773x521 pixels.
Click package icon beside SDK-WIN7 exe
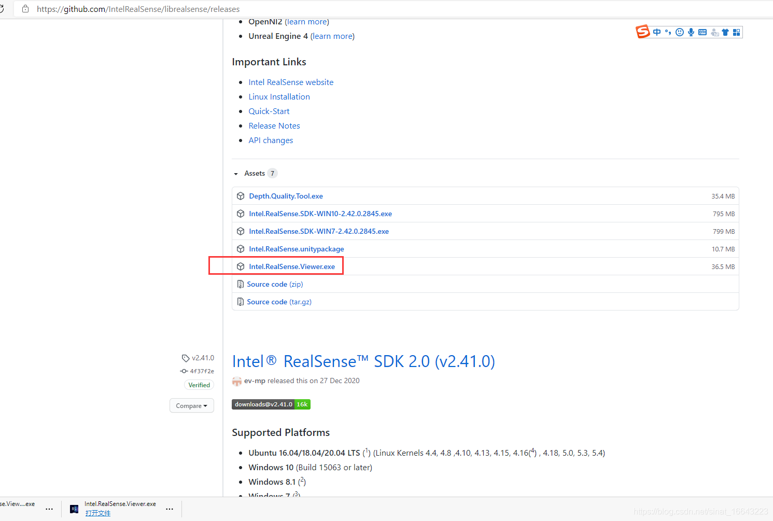point(241,231)
